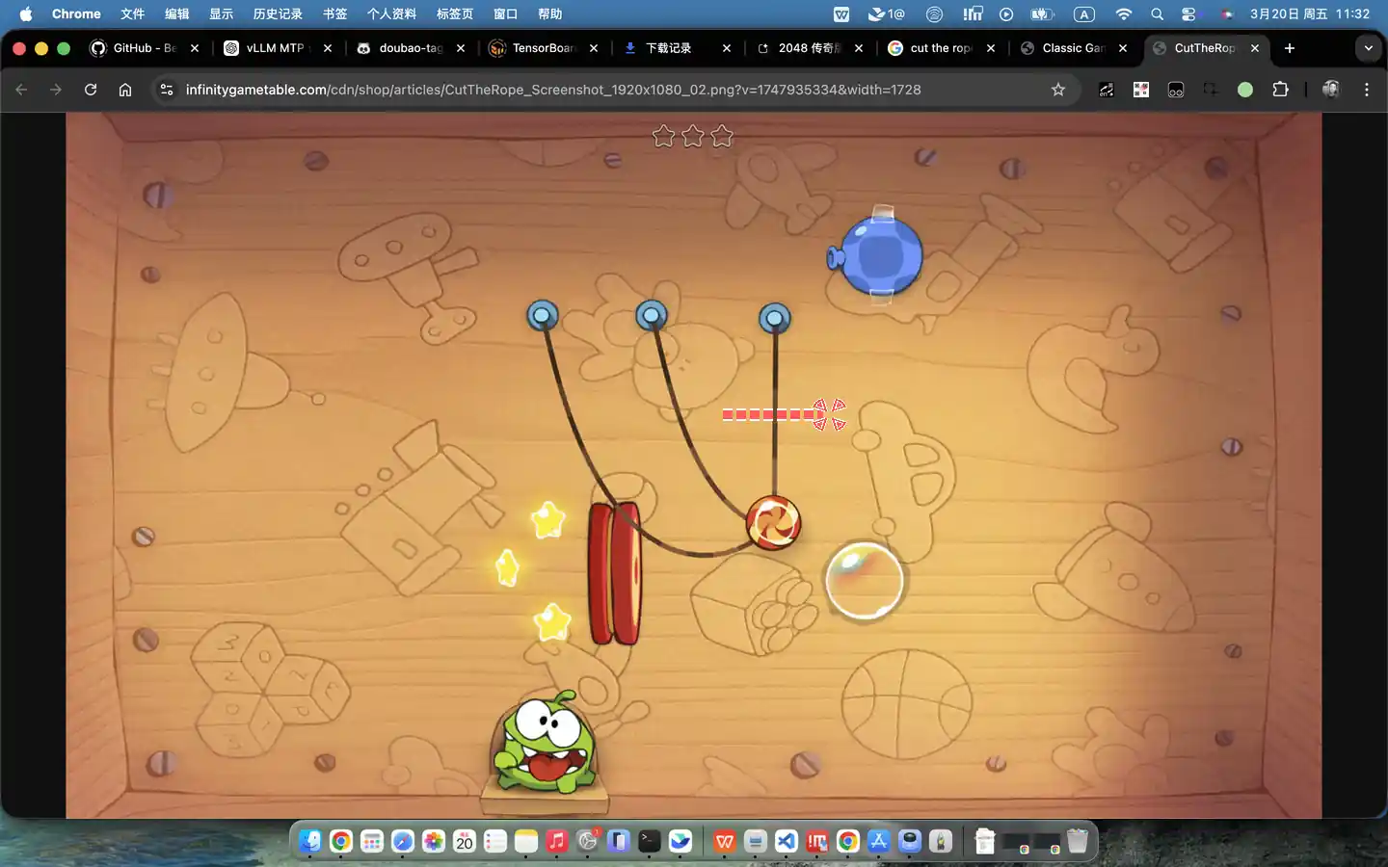
Task: Click the date and time 11:32
Action: pyautogui.click(x=1310, y=13)
